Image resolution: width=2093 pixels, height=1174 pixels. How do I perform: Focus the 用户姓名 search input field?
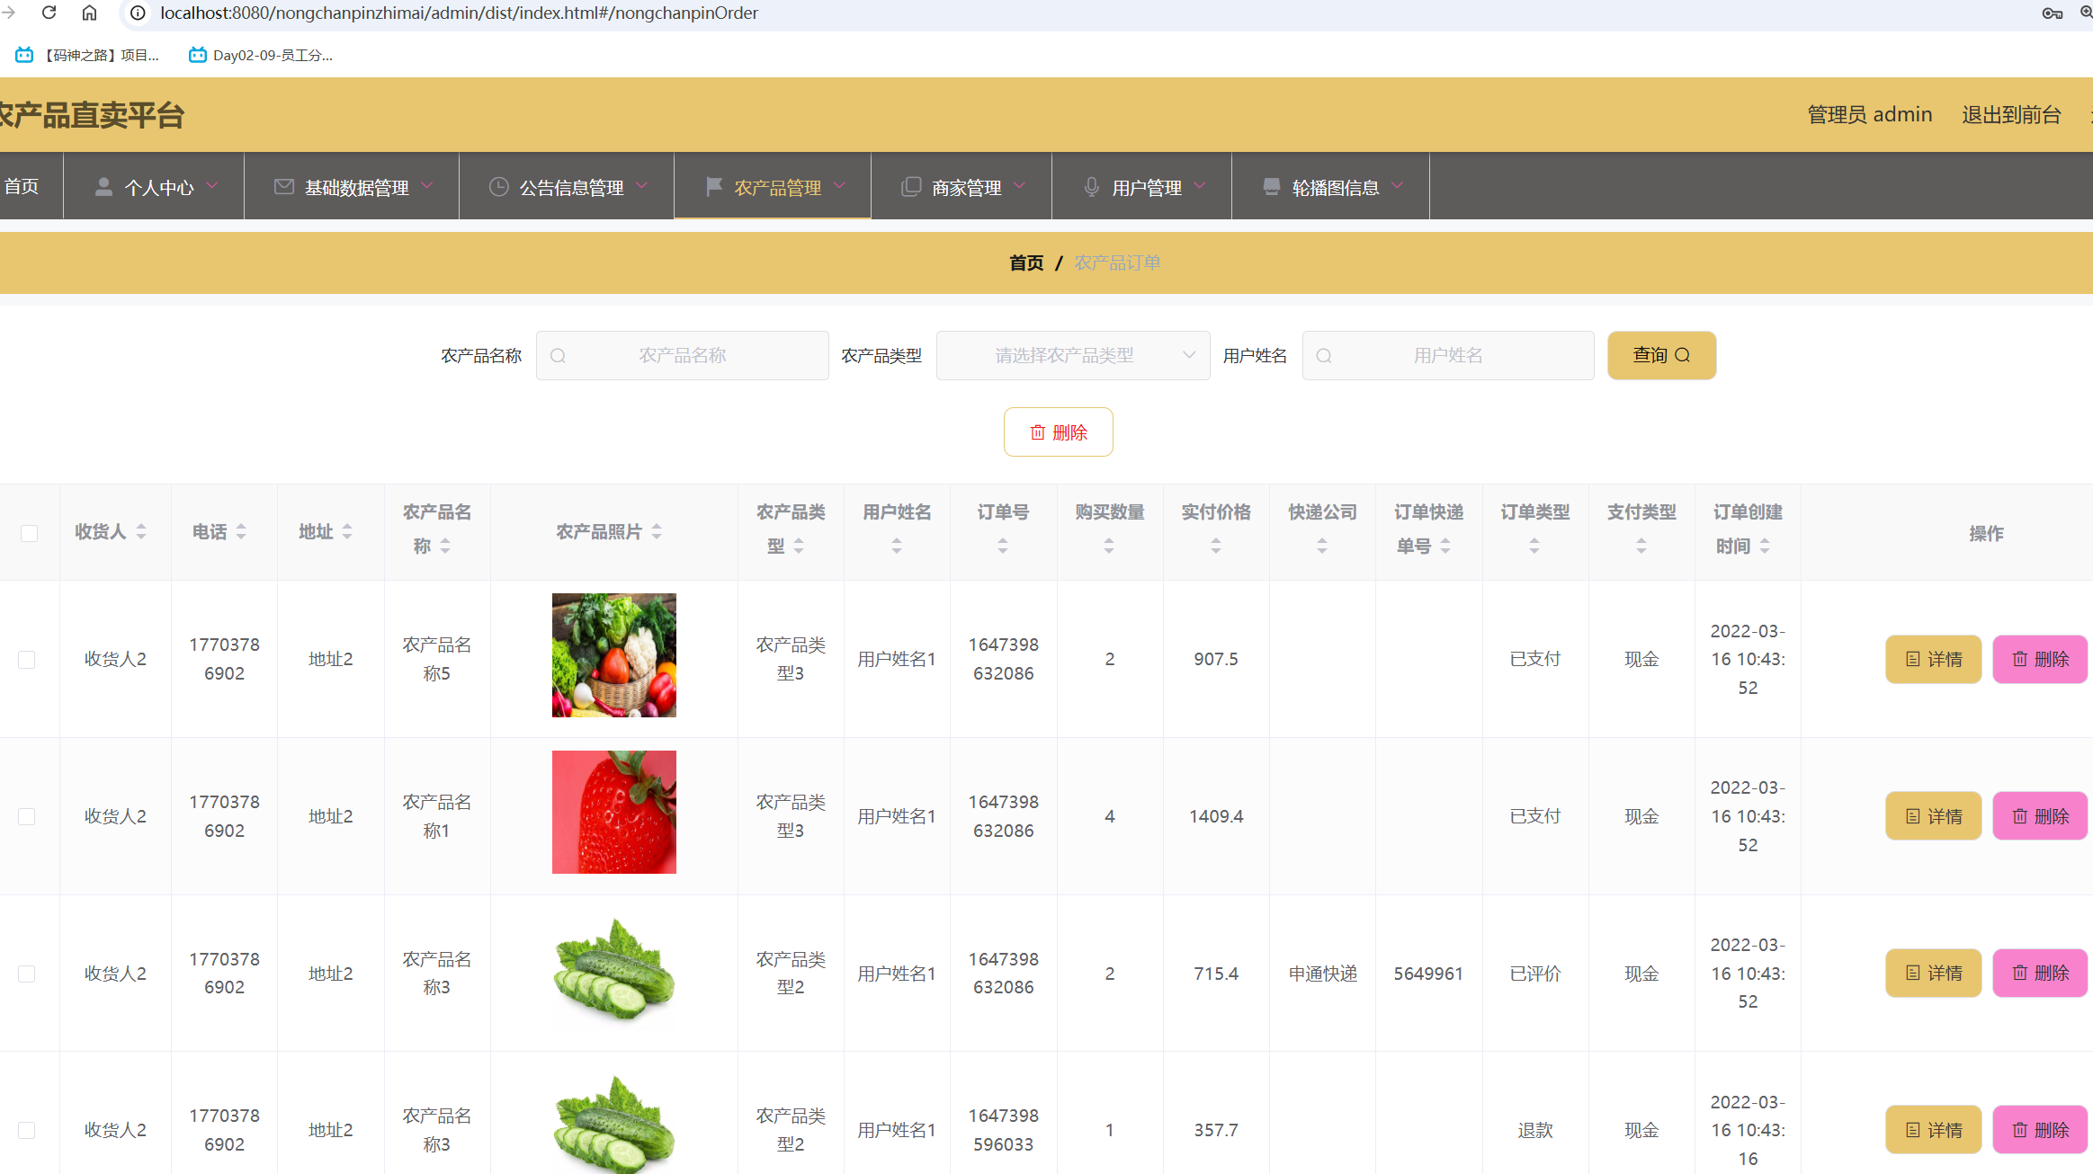(1447, 355)
